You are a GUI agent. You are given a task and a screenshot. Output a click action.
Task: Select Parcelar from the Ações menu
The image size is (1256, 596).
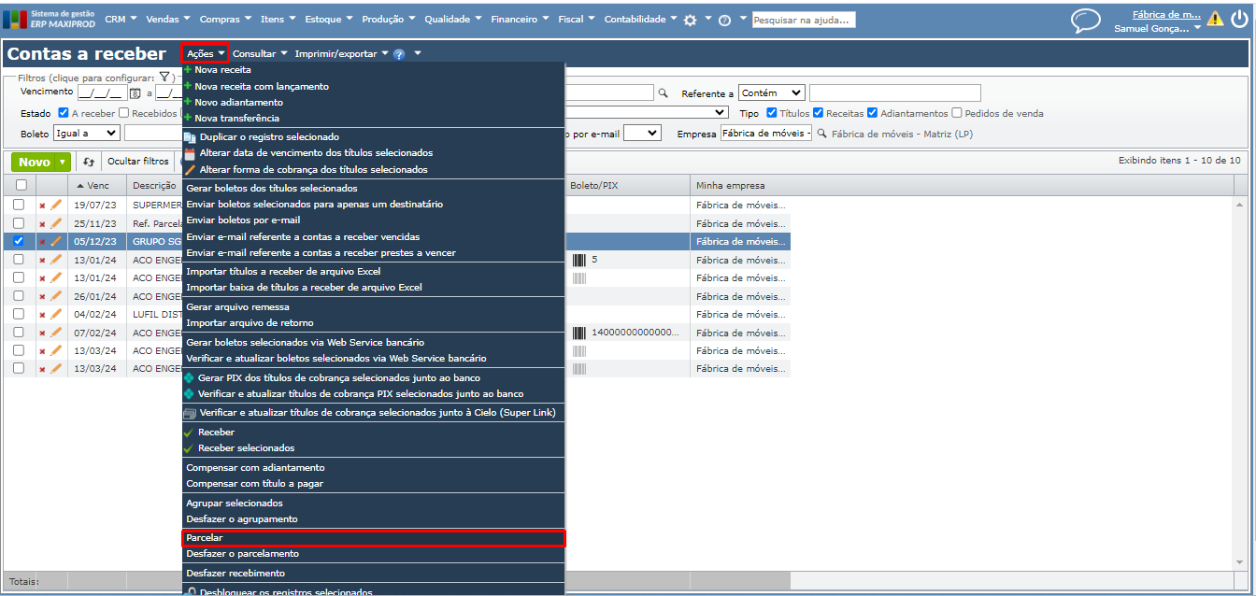click(x=373, y=538)
